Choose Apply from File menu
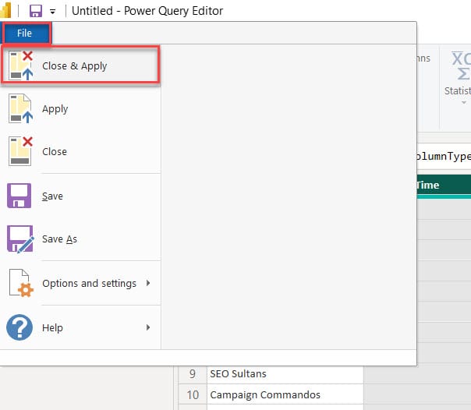 point(55,109)
